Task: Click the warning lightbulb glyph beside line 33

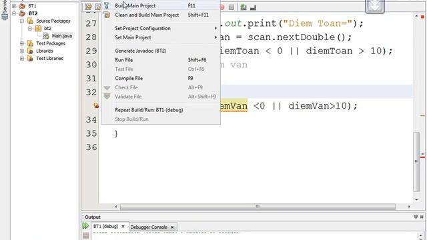Action: [96, 105]
